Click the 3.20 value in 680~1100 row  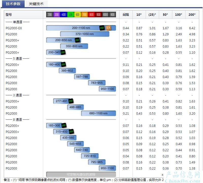(192, 113)
